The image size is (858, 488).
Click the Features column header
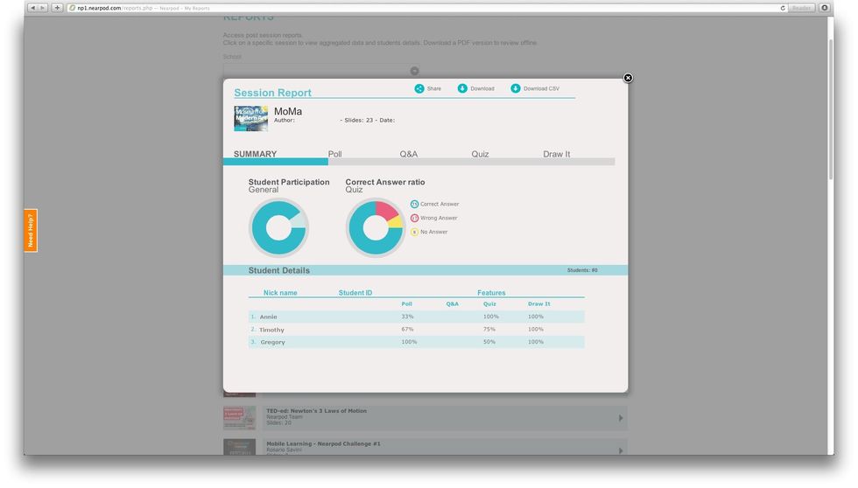tap(491, 293)
